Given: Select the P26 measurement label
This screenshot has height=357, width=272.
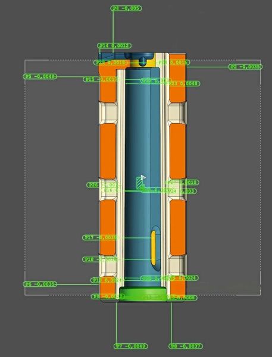Looking at the screenshot, I should click(x=102, y=185).
